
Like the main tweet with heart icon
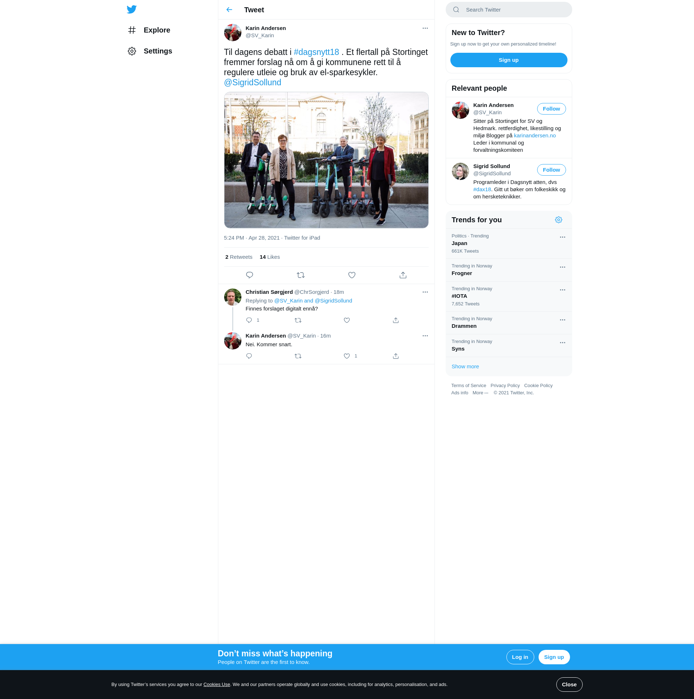click(351, 275)
